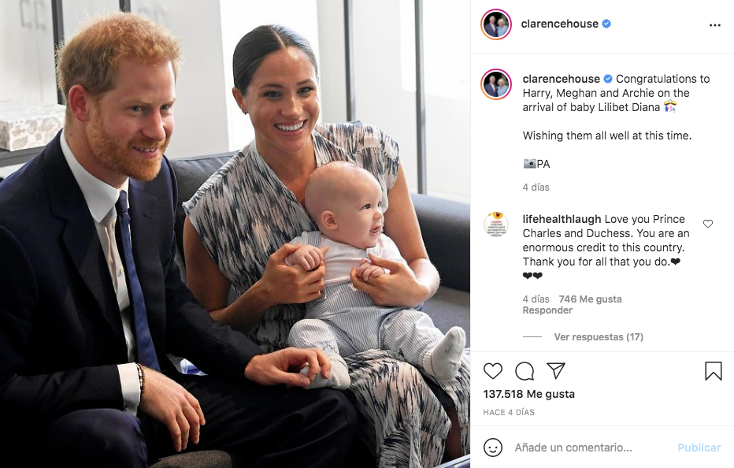The width and height of the screenshot is (734, 468).
Task: Save post with the bookmark icon
Action: [713, 371]
